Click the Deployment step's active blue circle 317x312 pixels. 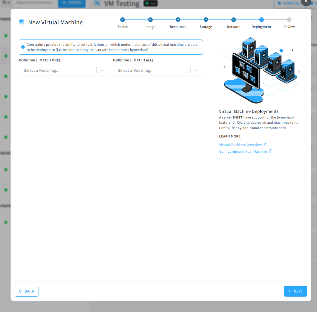point(261,19)
